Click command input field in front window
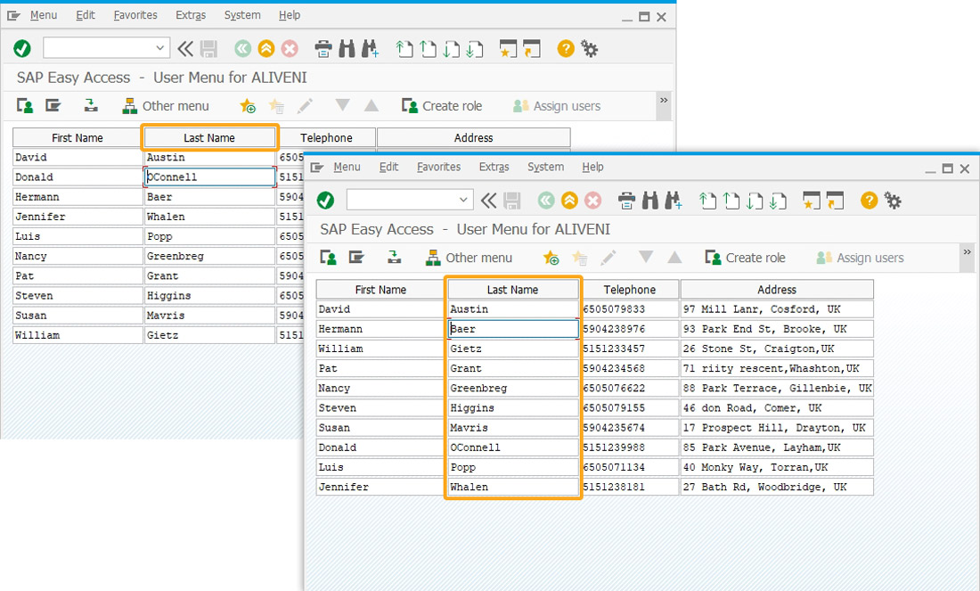The height and width of the screenshot is (591, 980). [x=403, y=200]
